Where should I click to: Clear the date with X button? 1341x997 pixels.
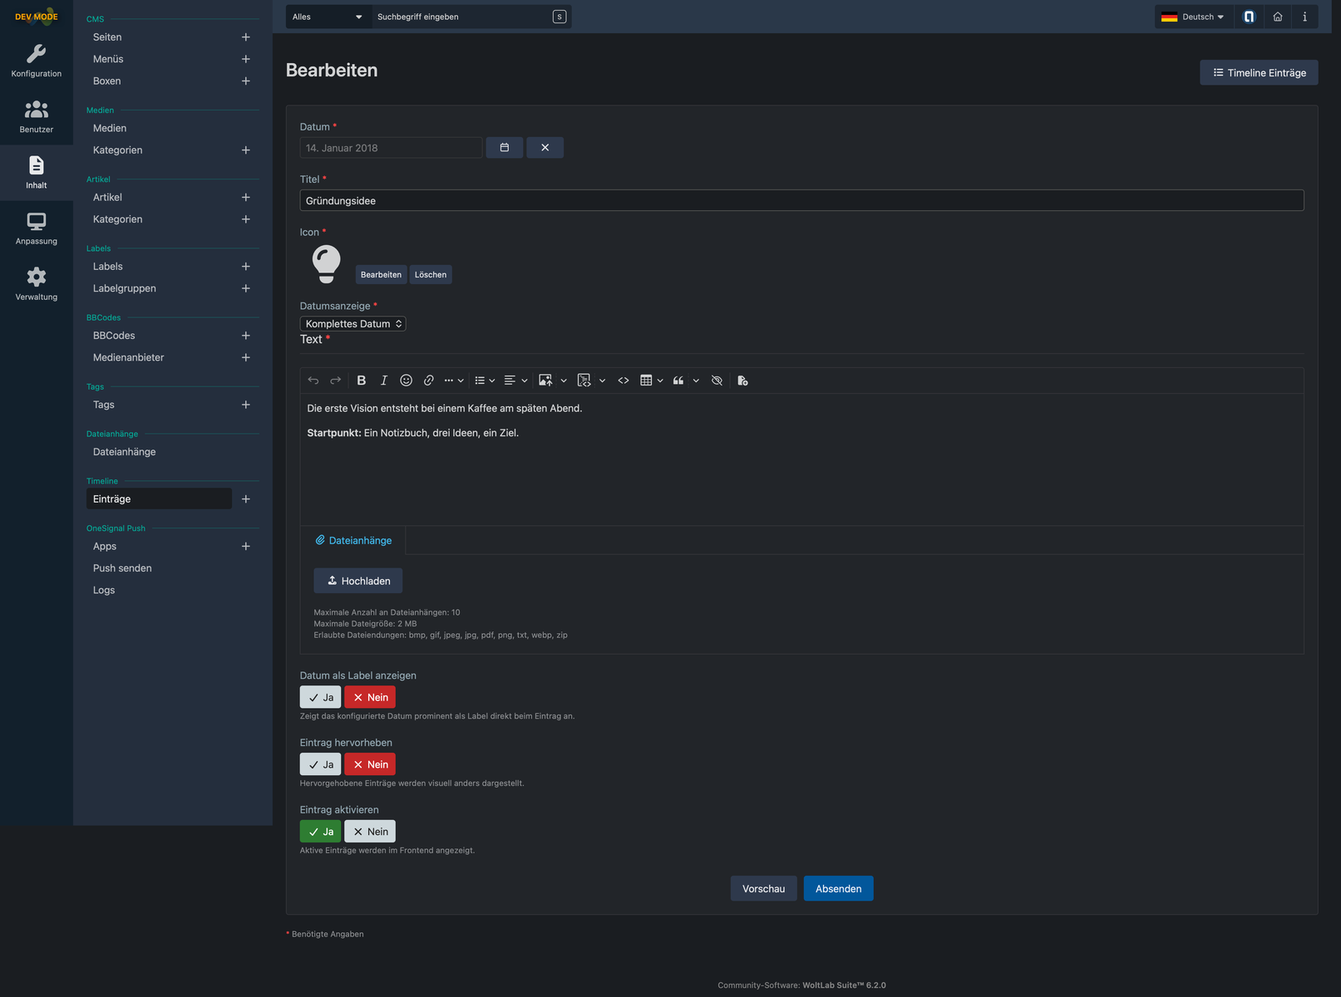point(545,148)
